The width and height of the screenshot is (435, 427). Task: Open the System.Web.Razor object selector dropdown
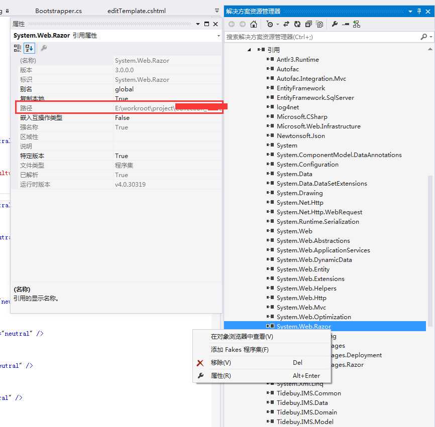219,36
